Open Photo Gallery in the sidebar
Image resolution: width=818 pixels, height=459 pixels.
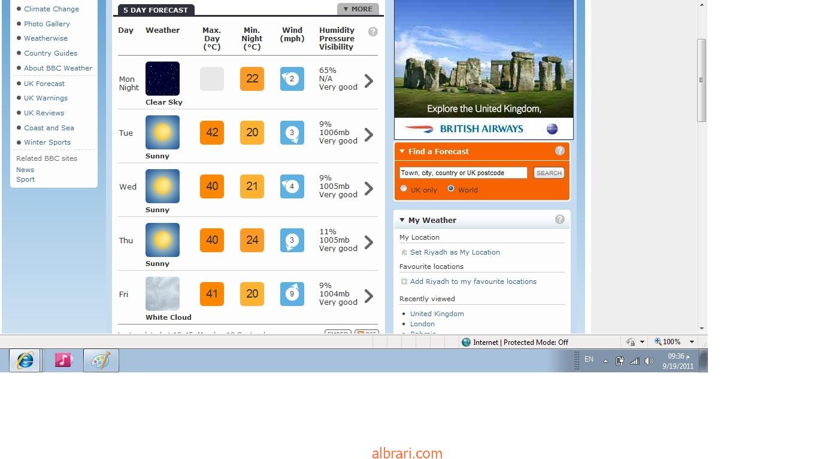point(47,24)
